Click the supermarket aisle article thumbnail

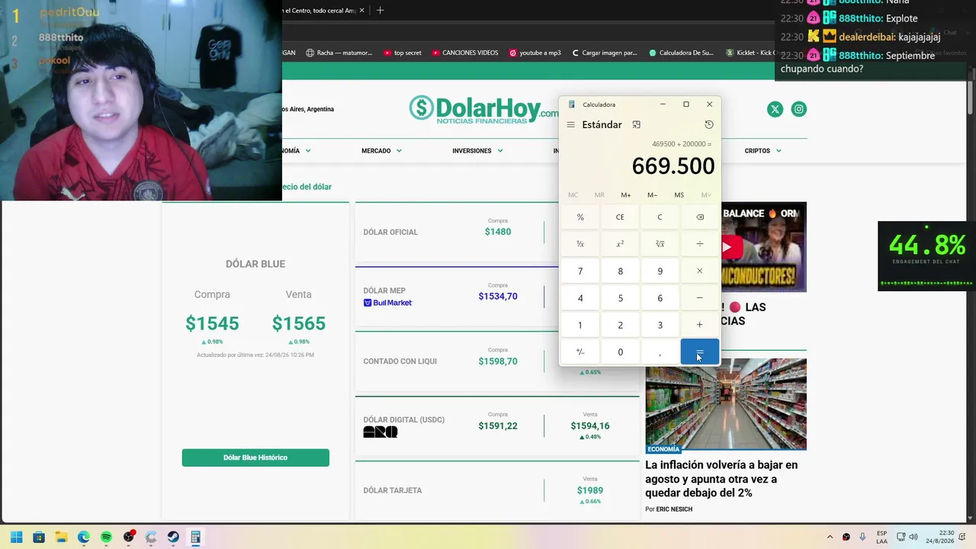click(726, 404)
